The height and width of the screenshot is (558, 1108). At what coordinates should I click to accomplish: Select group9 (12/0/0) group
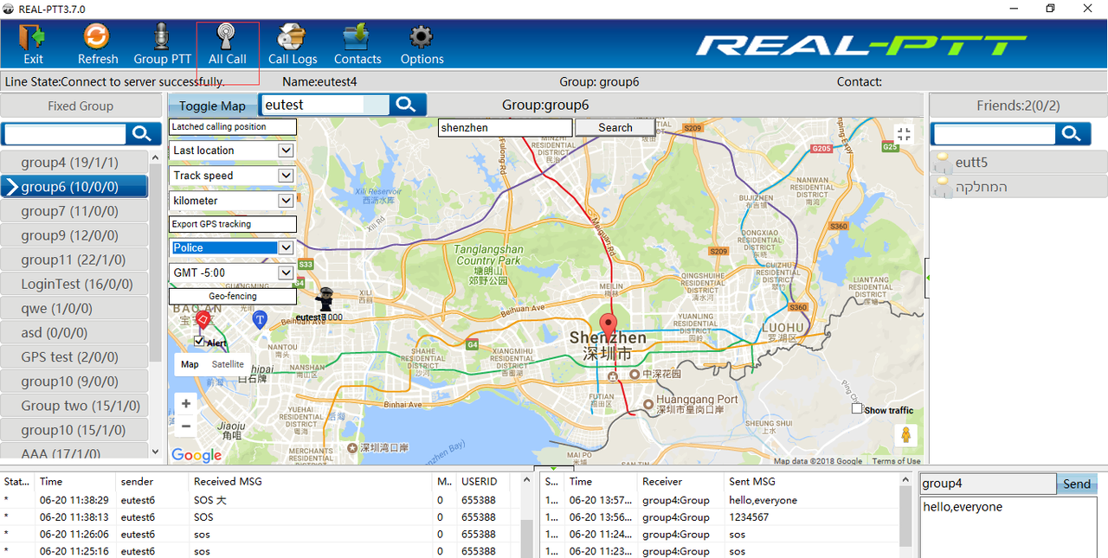tap(74, 235)
